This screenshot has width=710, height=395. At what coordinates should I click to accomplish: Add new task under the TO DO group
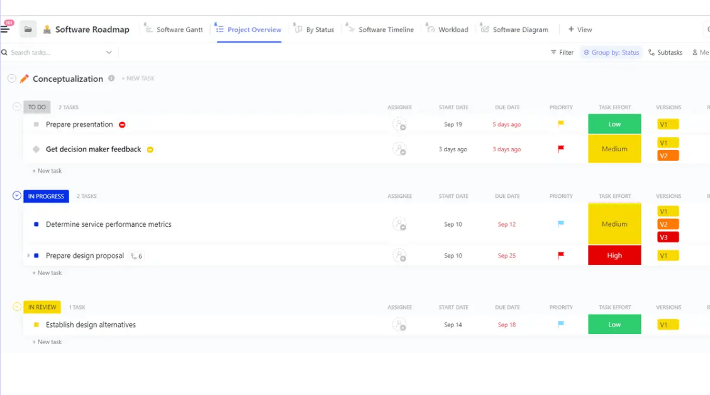point(47,171)
